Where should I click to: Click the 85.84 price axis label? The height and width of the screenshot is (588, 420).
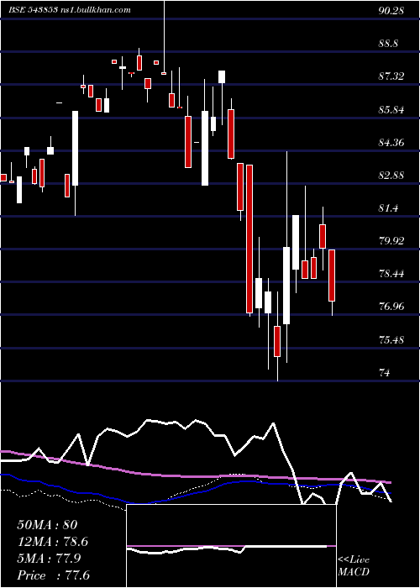point(391,110)
